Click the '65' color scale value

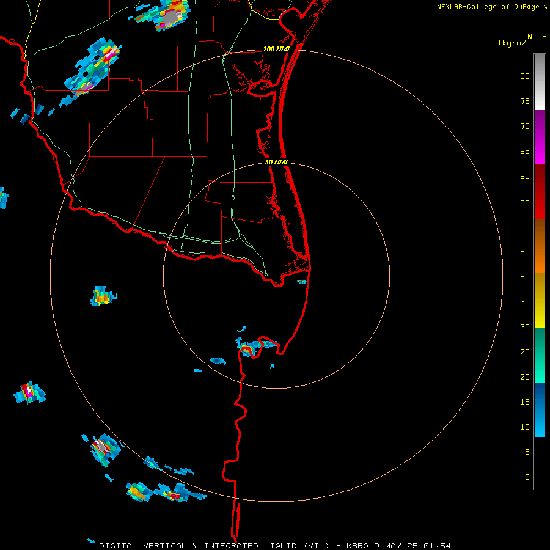click(x=525, y=152)
